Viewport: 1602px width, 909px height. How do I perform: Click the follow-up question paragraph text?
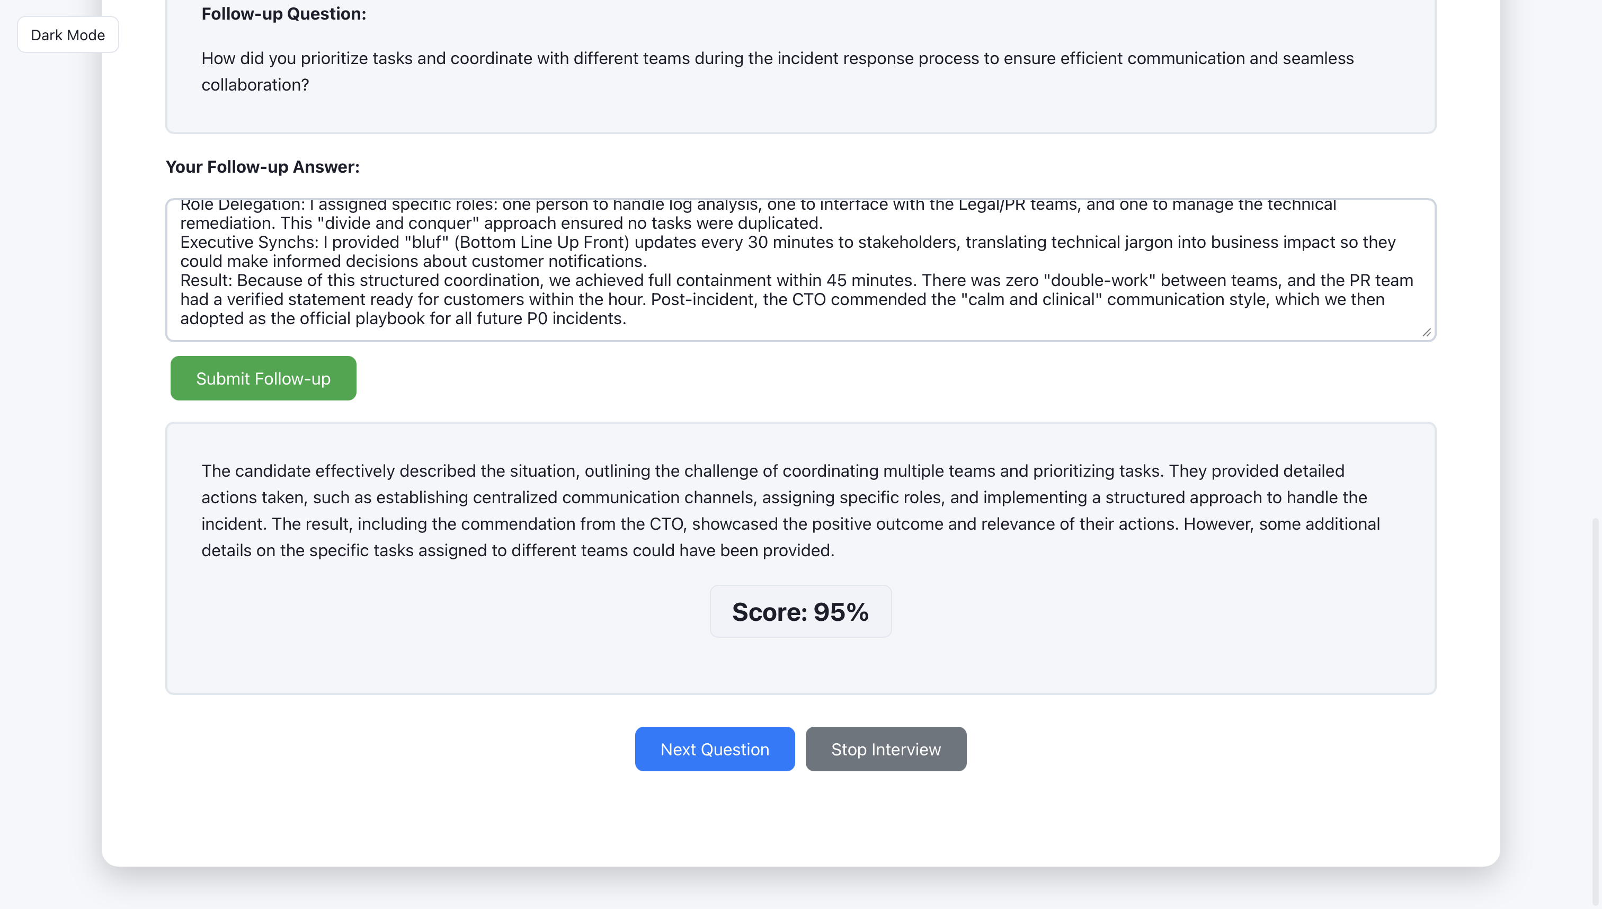click(777, 71)
